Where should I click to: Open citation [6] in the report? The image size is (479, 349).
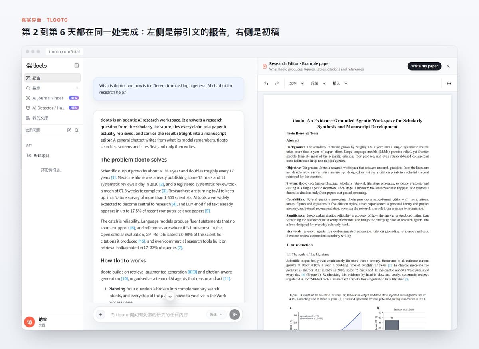tap(133, 228)
